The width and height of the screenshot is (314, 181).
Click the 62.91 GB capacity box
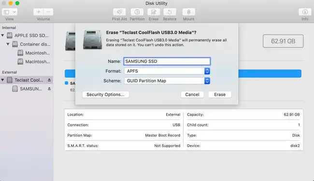tap(283, 41)
